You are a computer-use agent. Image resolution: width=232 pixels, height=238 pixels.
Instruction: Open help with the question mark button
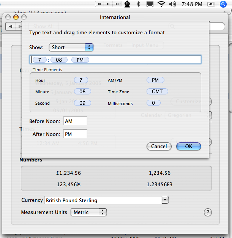coord(208,212)
